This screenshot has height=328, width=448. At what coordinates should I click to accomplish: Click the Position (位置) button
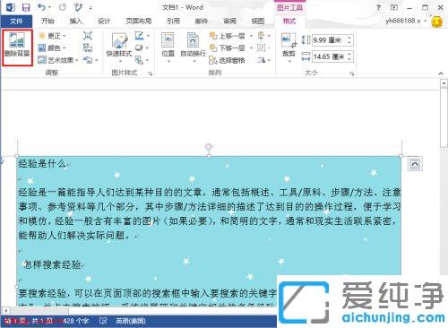168,47
